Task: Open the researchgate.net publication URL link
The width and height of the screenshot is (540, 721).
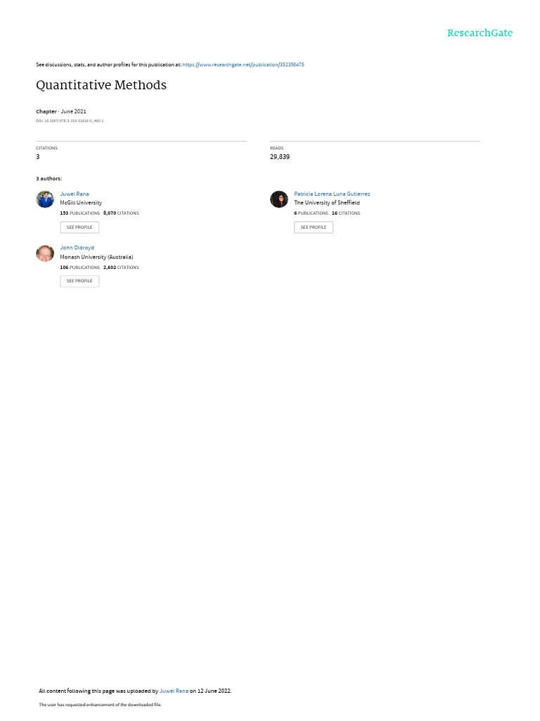Action: (243, 65)
